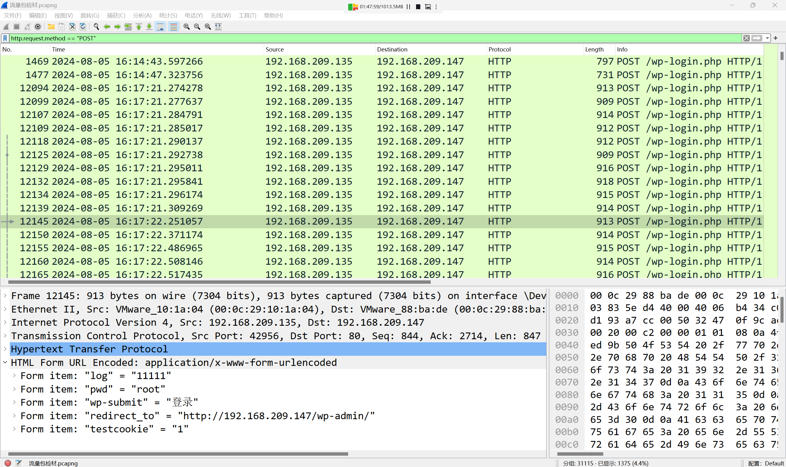Click the go to specified packet icon
The width and height of the screenshot is (786, 467).
pyautogui.click(x=128, y=27)
